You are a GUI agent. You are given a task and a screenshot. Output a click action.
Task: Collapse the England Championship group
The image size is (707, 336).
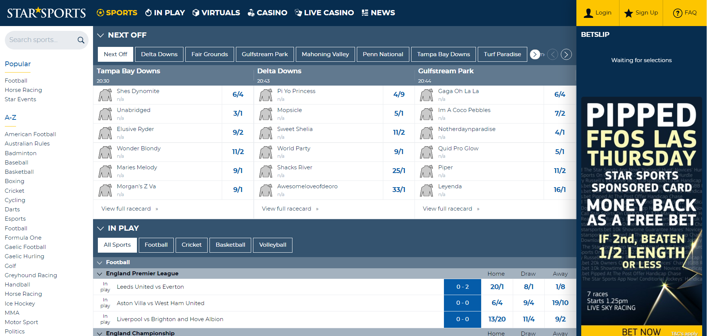pos(100,333)
